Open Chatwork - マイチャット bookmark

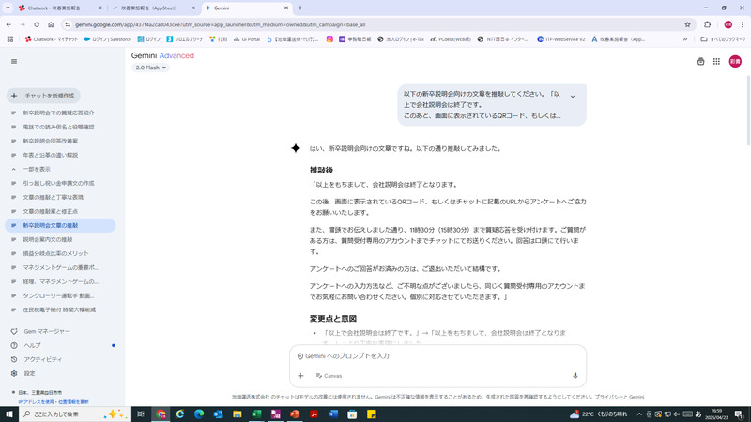point(52,39)
